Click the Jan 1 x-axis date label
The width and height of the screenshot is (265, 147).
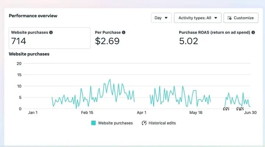(33, 113)
